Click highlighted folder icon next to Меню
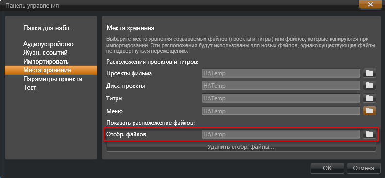Screen dimensions: 385x178 coord(369,111)
